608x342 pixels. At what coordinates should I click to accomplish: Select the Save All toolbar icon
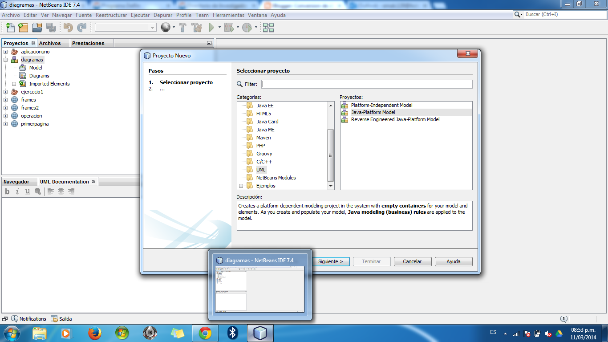pos(51,28)
